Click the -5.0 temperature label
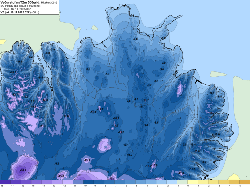Screen dimensions: 250x187 click(42, 45)
